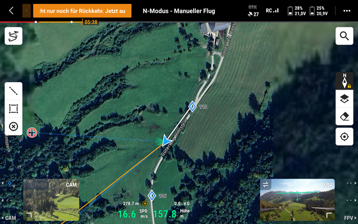Viewport: 358px width, 224px height.
Task: Open the flight route planning icon
Action: (x=13, y=36)
